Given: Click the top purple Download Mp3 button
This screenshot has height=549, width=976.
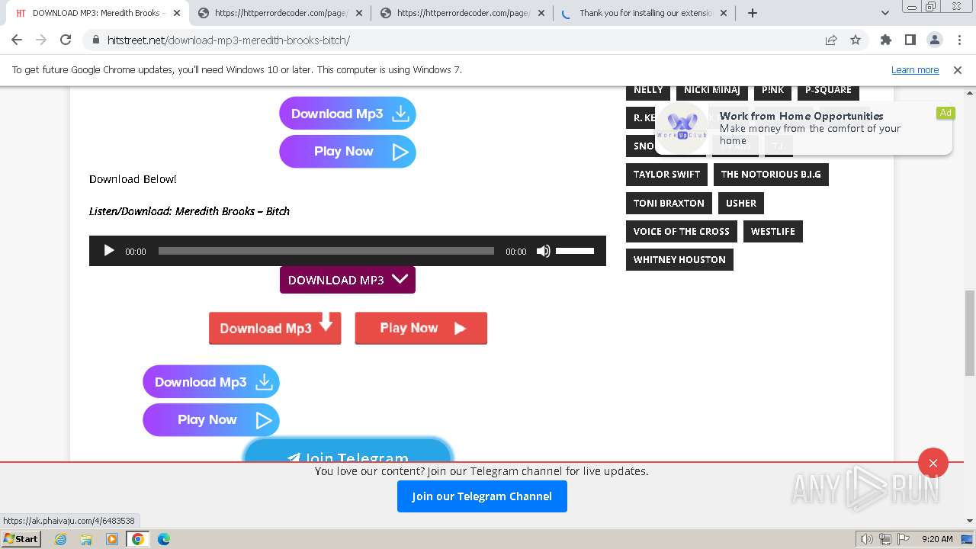Looking at the screenshot, I should [348, 114].
